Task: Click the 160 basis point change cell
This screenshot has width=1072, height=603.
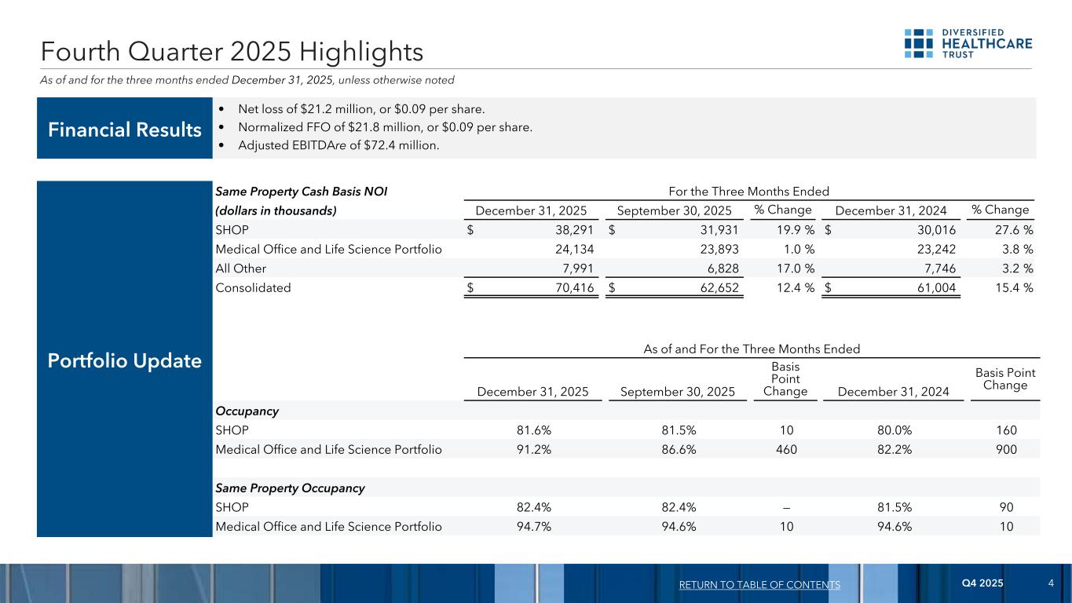Action: coord(1005,430)
